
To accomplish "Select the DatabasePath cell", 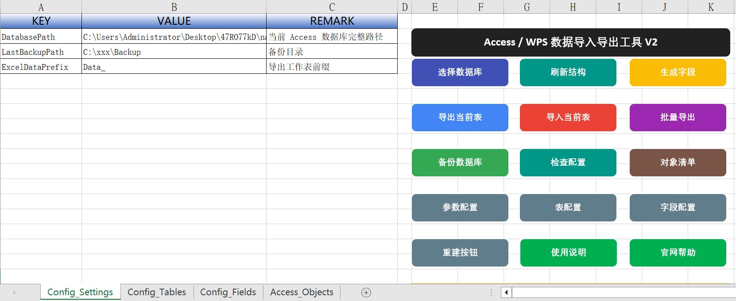I will click(41, 37).
